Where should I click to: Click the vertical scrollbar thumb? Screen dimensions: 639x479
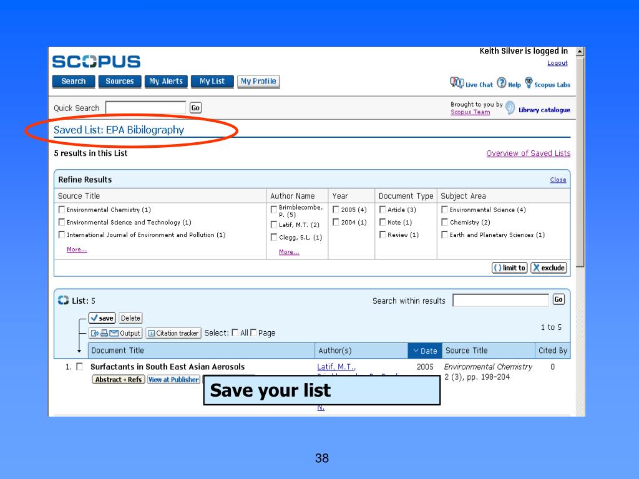click(580, 162)
